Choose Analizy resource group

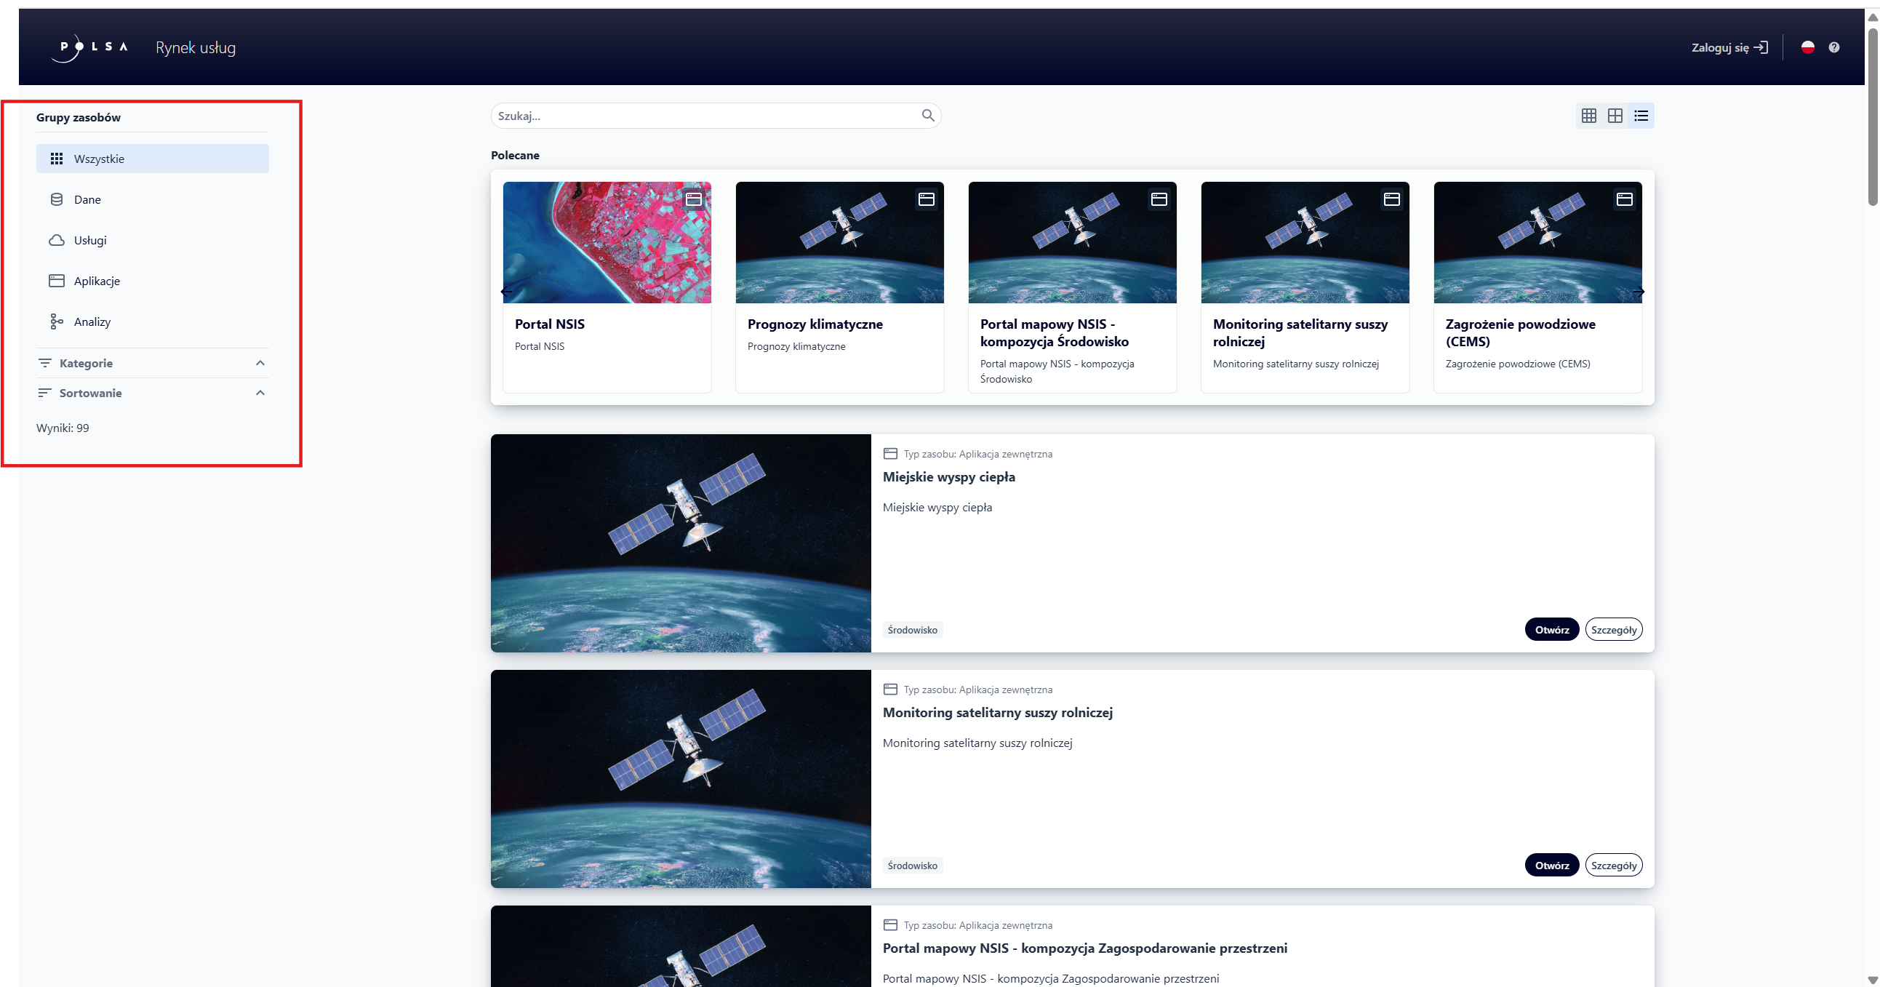tap(92, 322)
